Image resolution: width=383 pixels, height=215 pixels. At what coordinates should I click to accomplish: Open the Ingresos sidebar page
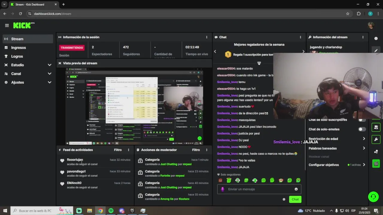point(28,47)
